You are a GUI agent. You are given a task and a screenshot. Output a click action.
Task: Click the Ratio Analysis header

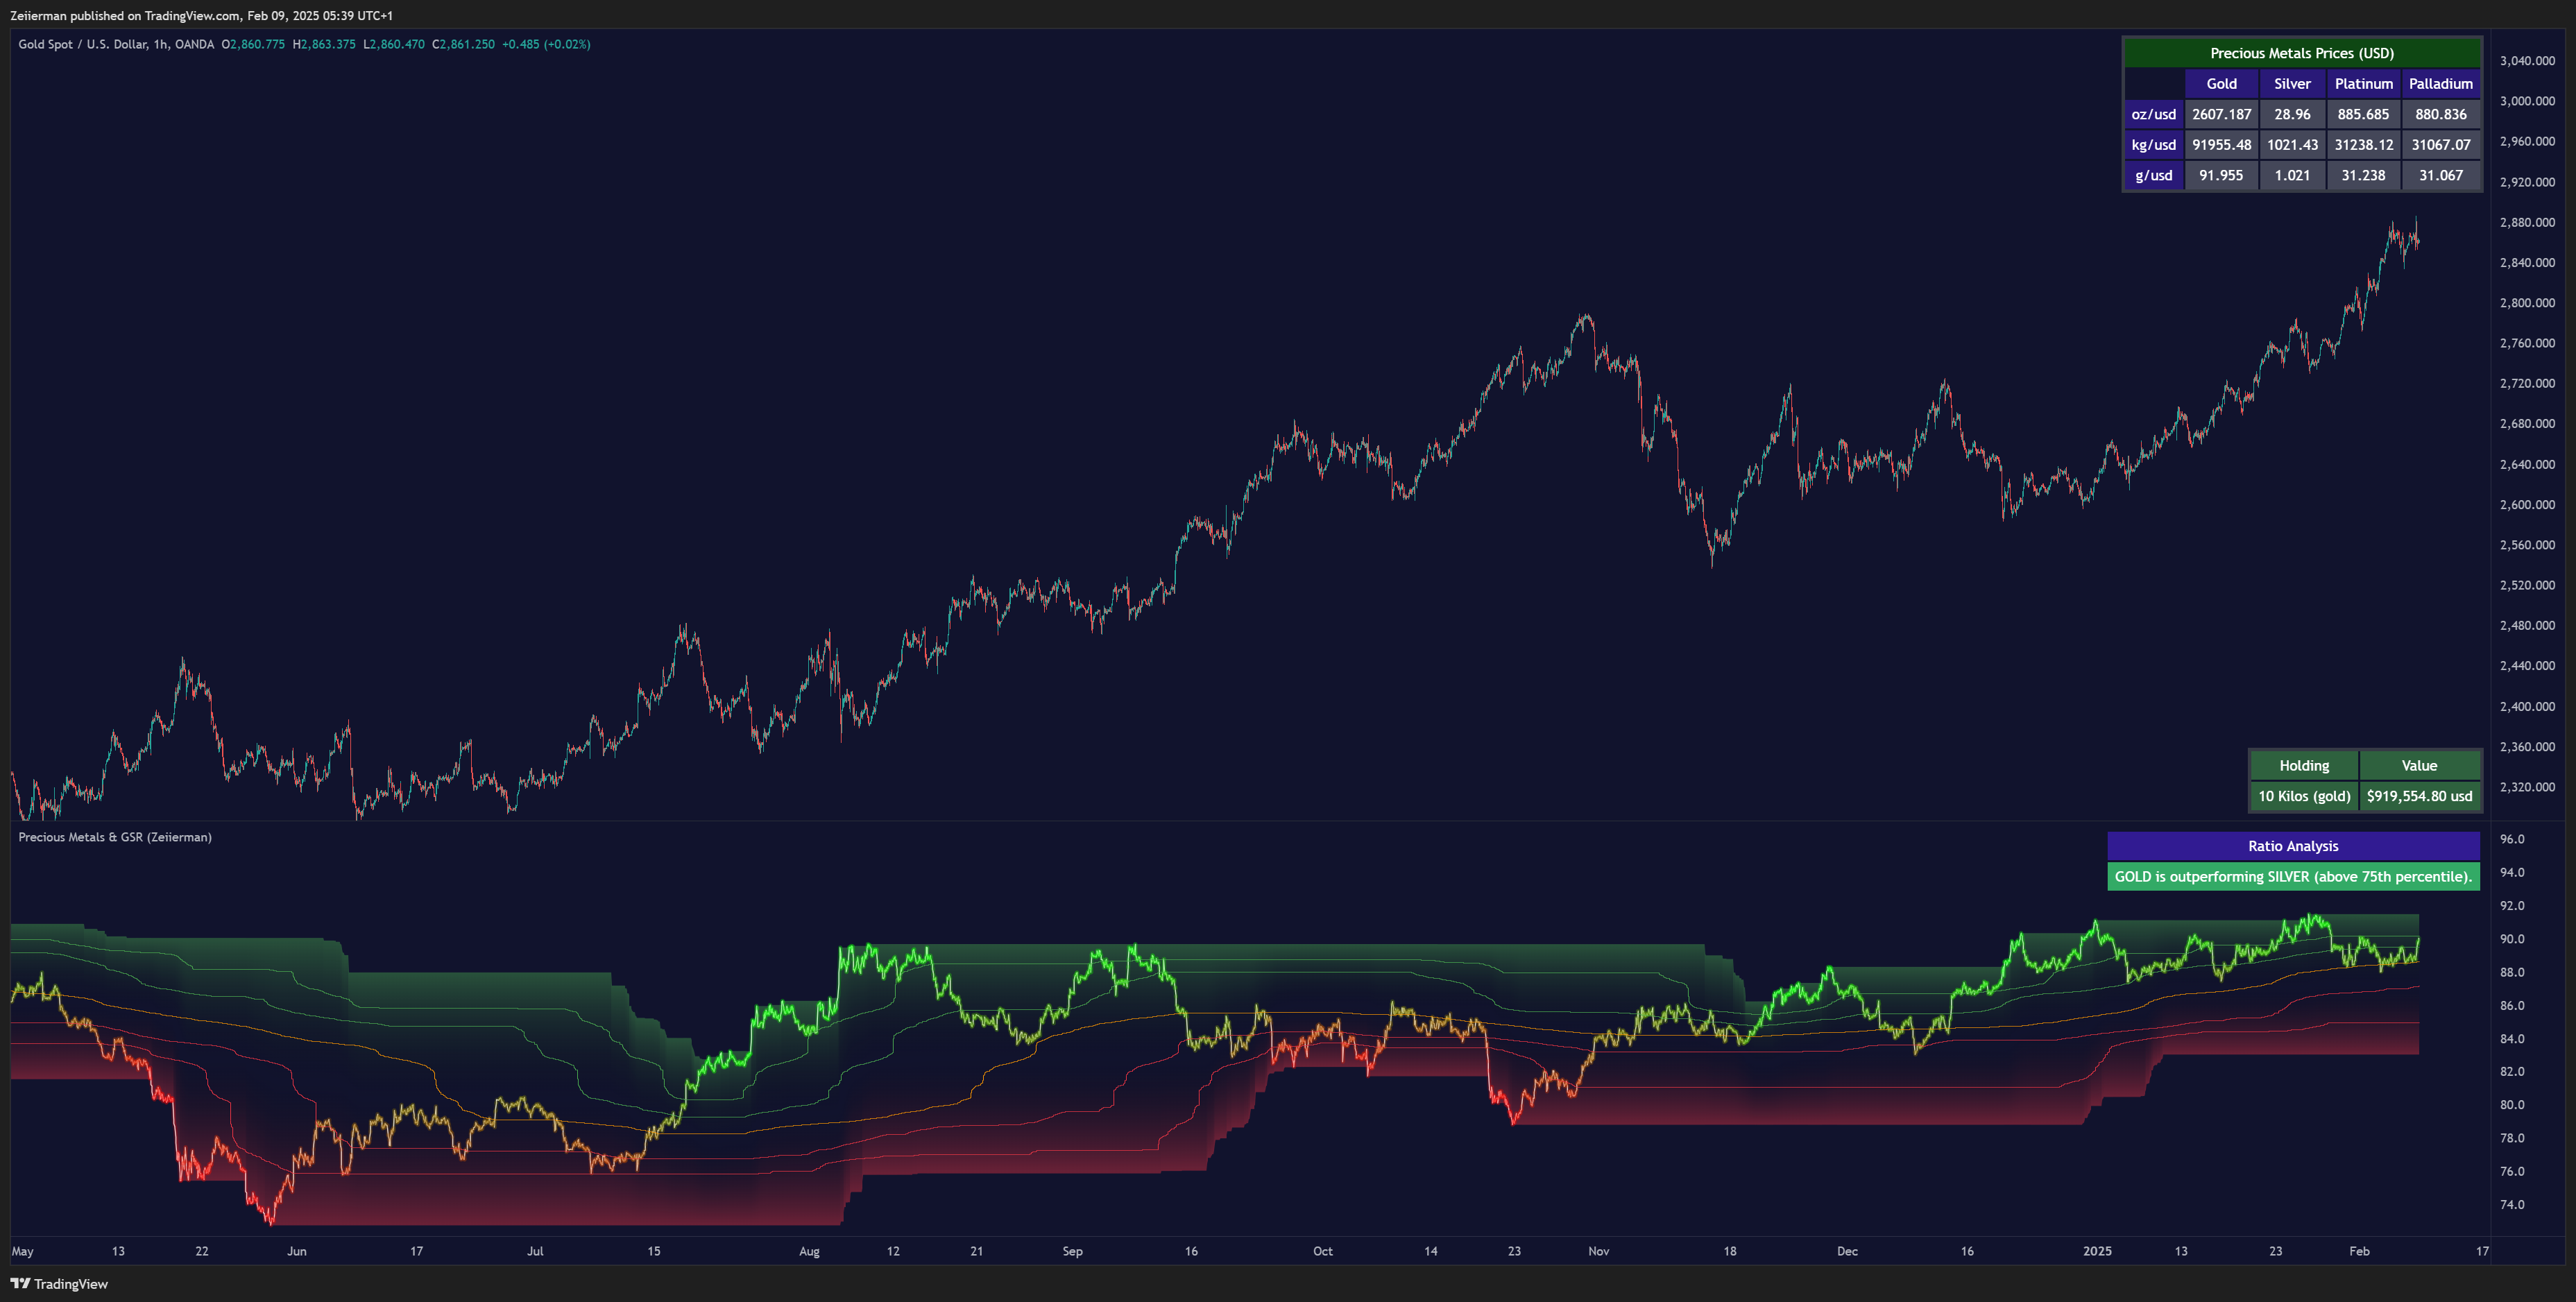tap(2293, 846)
